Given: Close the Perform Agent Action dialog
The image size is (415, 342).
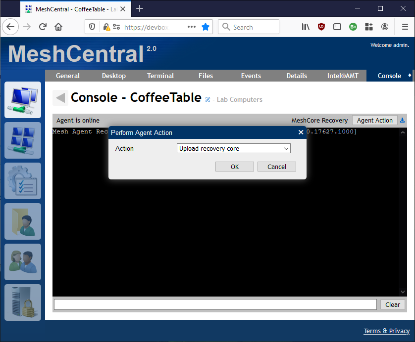Looking at the screenshot, I should coord(301,132).
